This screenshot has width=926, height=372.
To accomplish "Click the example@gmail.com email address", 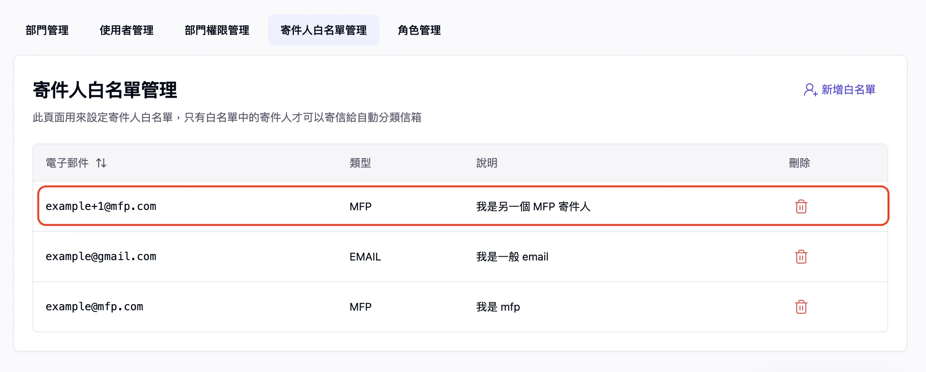I will point(101,257).
